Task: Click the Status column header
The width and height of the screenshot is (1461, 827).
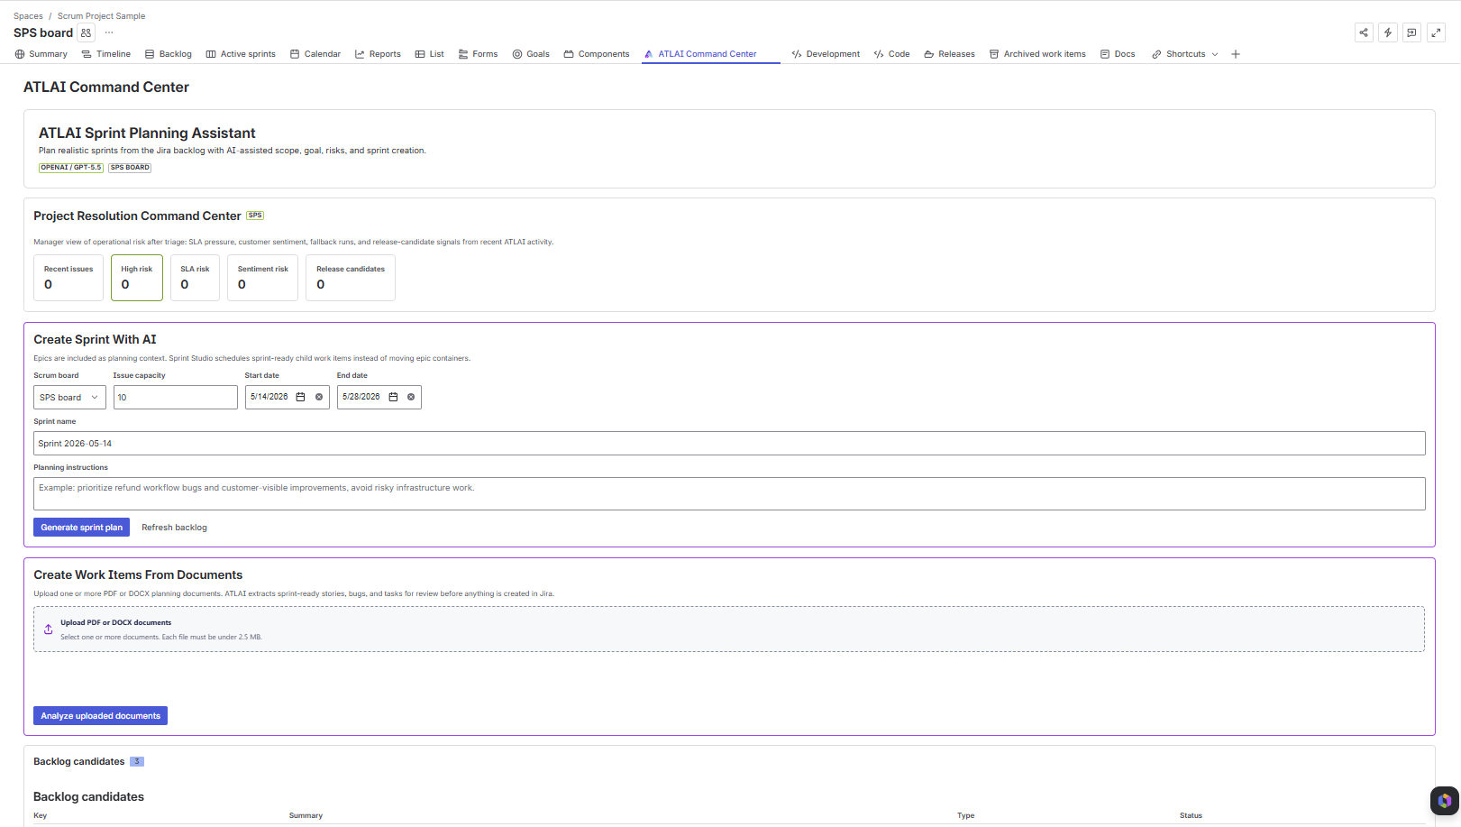Action: pyautogui.click(x=1192, y=815)
